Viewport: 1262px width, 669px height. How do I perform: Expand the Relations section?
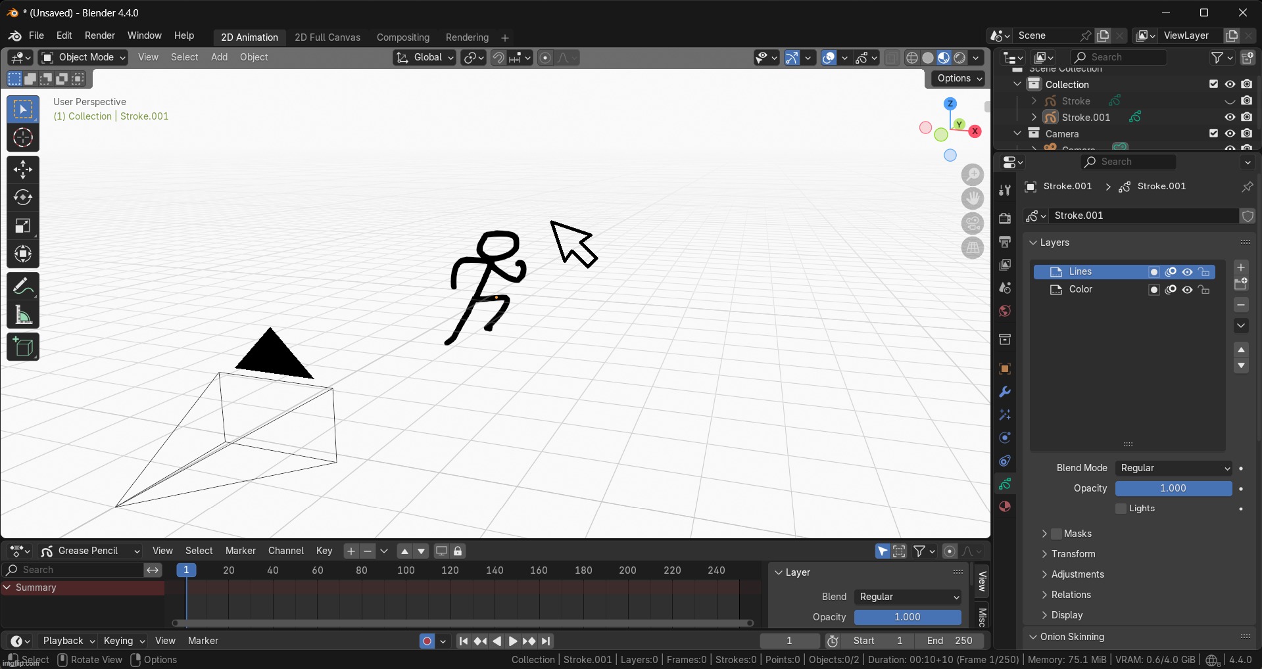pyautogui.click(x=1071, y=595)
